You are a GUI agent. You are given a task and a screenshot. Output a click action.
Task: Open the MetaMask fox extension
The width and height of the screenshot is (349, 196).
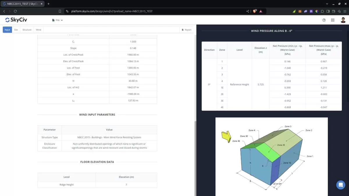(x=300, y=11)
